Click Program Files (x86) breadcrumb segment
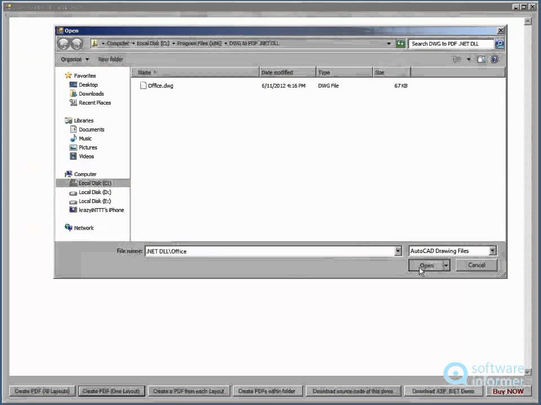The image size is (541, 405). (199, 43)
